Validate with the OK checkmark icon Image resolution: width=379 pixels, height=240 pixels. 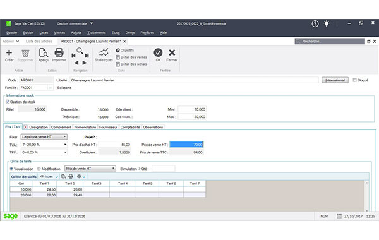coord(158,52)
